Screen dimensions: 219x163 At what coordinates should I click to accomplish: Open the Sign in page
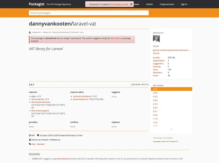[184, 4]
